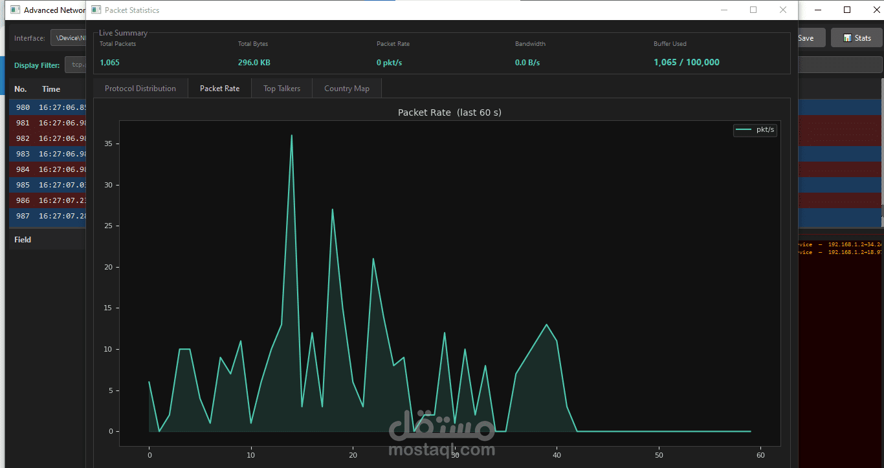The height and width of the screenshot is (468, 884).
Task: Click the Advanced Network window title icon
Action: [15, 10]
